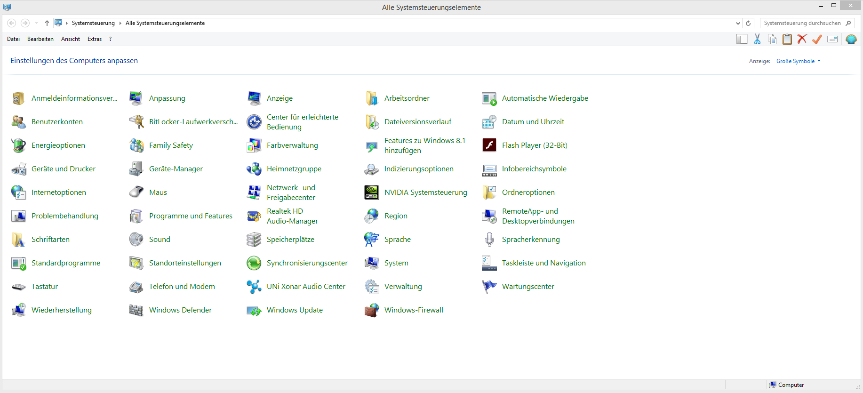Image resolution: width=863 pixels, height=393 pixels.
Task: Open the UNi Xonar Audio Center icon
Action: [254, 287]
